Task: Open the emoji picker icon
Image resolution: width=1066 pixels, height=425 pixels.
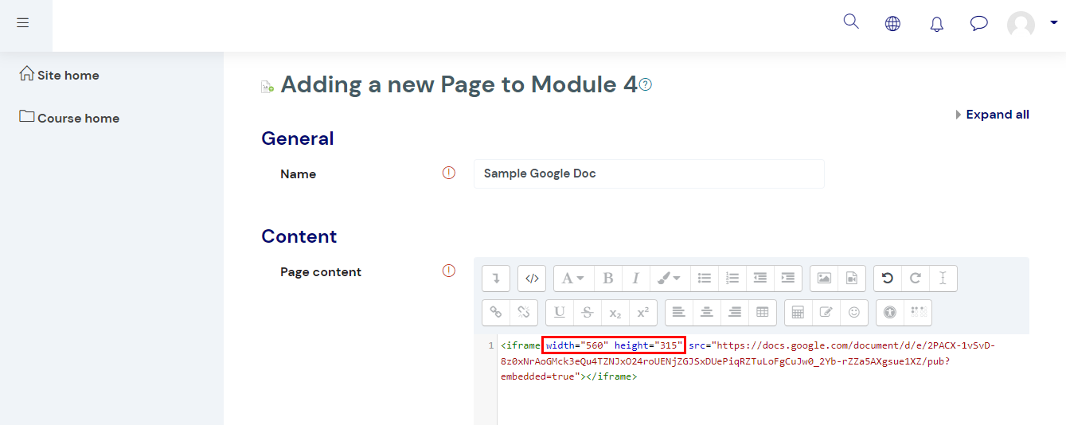Action: [853, 313]
